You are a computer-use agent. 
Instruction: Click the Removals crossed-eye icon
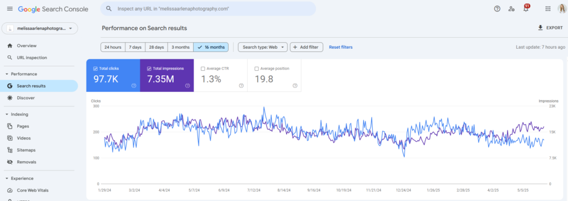(x=10, y=162)
